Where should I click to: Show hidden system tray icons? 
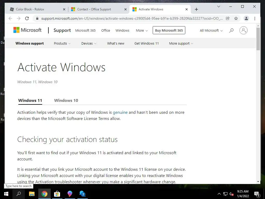219,194
